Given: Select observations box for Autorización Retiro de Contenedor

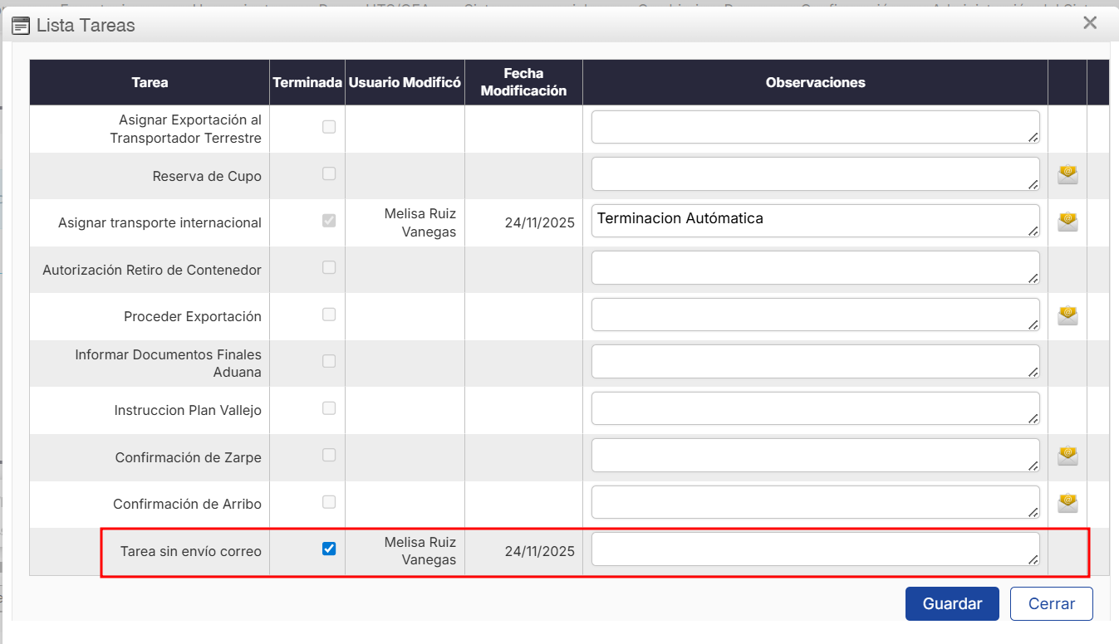Looking at the screenshot, I should pos(814,267).
